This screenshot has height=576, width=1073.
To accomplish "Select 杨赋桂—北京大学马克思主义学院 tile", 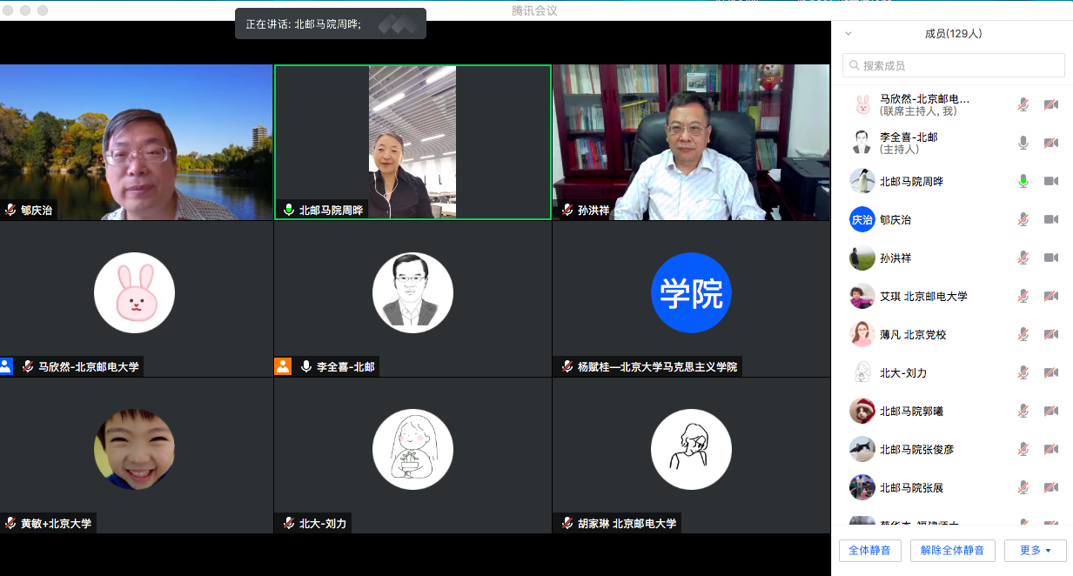I will click(691, 298).
